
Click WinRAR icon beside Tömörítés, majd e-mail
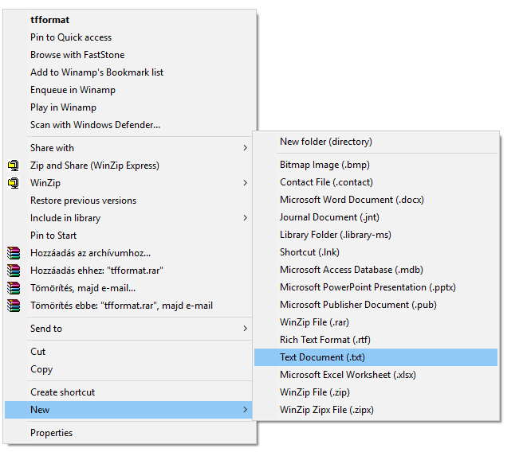[13, 288]
